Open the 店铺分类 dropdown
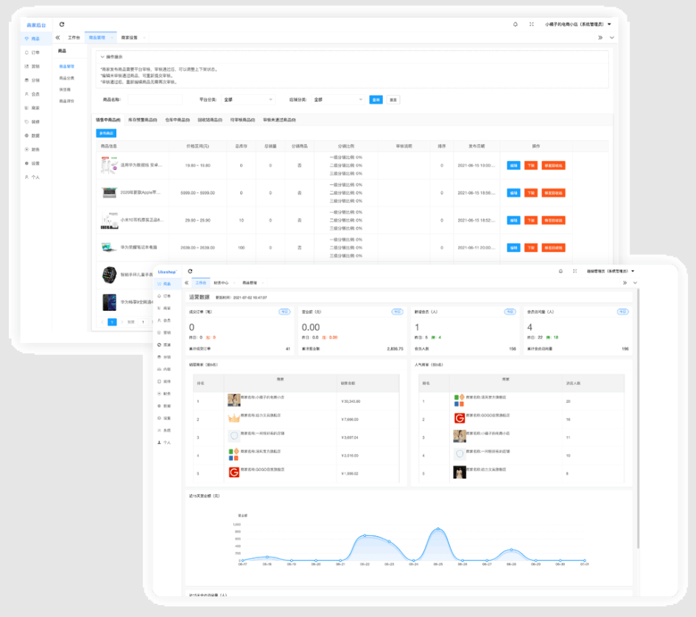Viewport: 696px width, 617px height. pos(337,99)
